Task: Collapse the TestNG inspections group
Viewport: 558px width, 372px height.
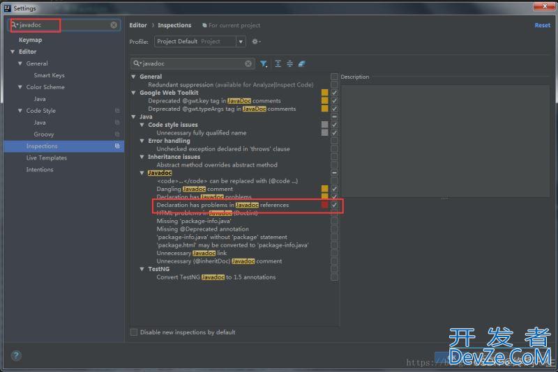Action: point(142,269)
